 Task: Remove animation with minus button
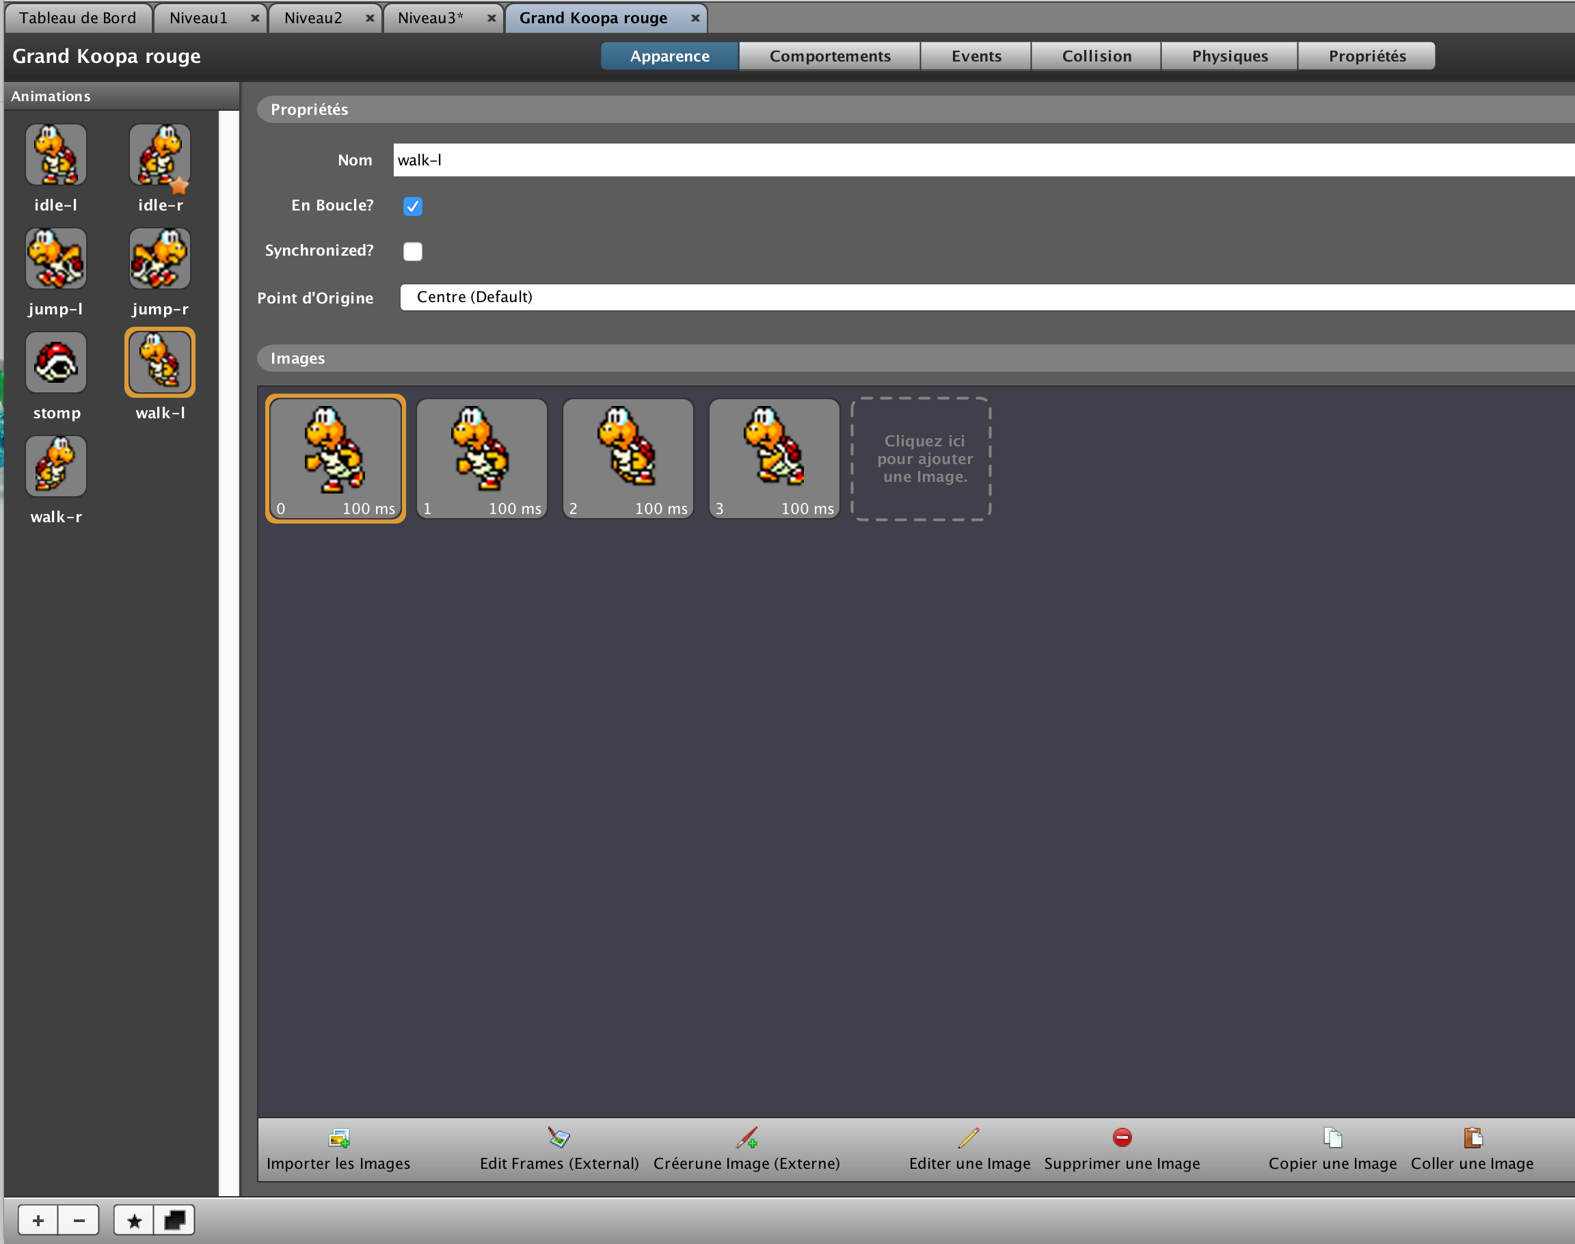[x=79, y=1221]
